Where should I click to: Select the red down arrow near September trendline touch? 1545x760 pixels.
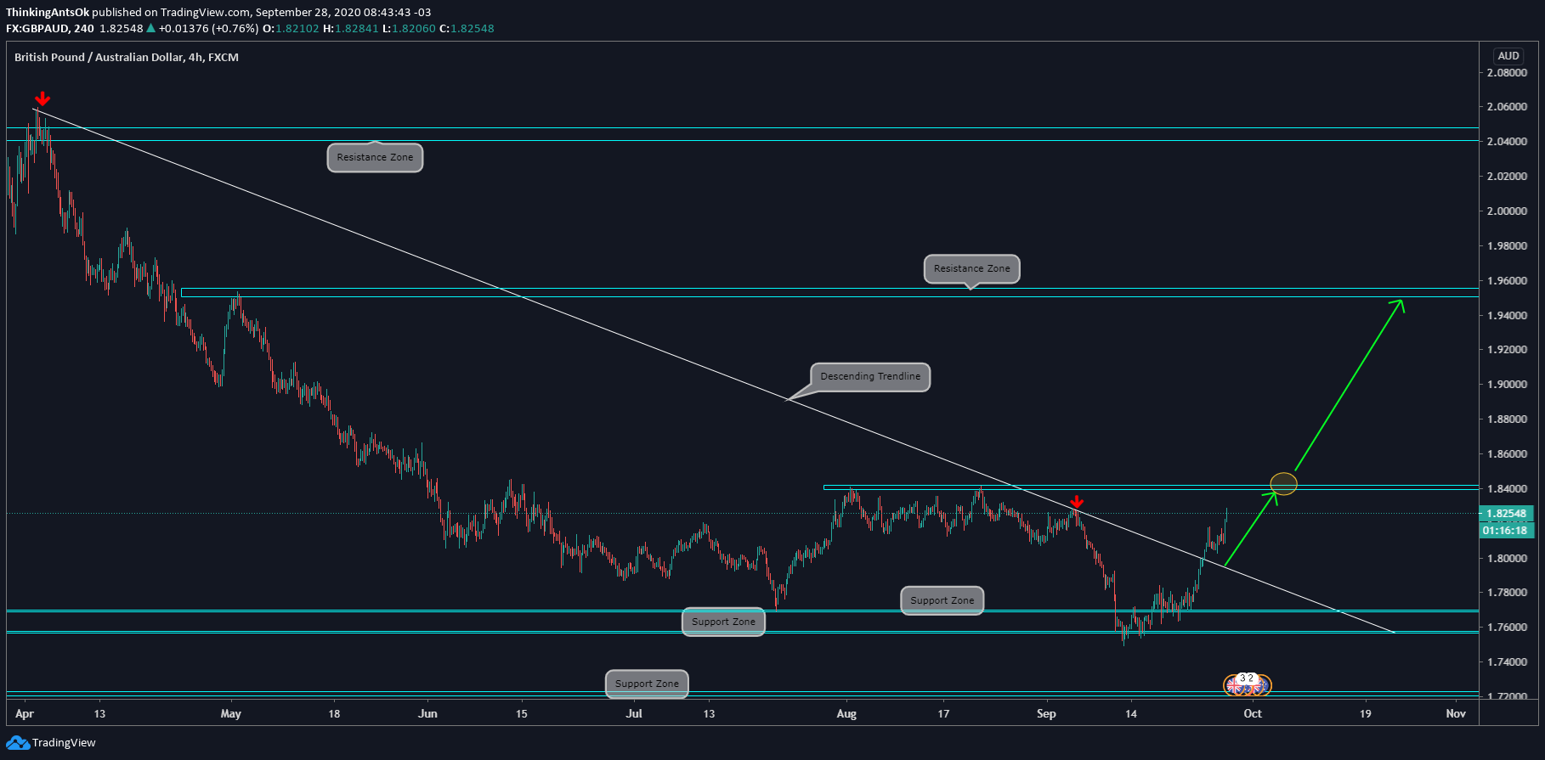coord(1077,502)
